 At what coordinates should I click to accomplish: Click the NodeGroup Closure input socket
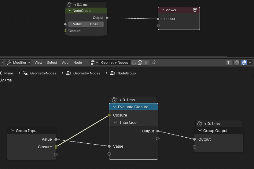pyautogui.click(x=65, y=31)
